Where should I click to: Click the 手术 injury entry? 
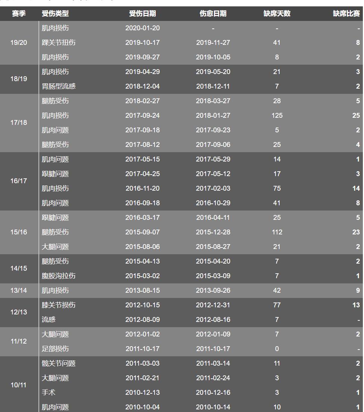[49, 393]
